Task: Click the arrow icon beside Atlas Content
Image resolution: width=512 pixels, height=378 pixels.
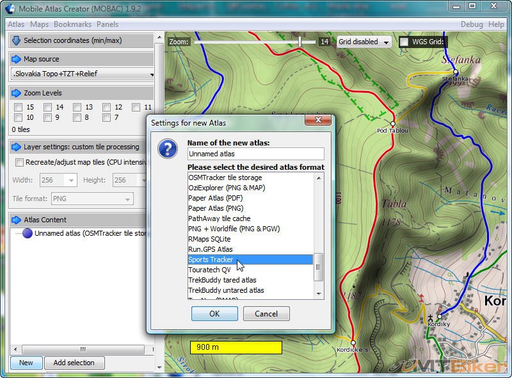Action: click(x=17, y=220)
